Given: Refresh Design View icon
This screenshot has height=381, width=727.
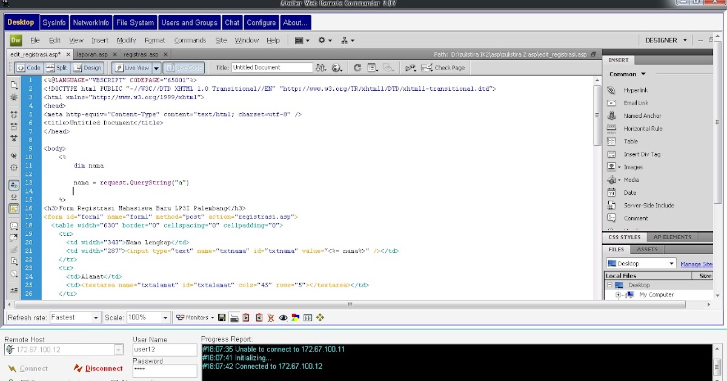Looking at the screenshot, I should [x=357, y=68].
